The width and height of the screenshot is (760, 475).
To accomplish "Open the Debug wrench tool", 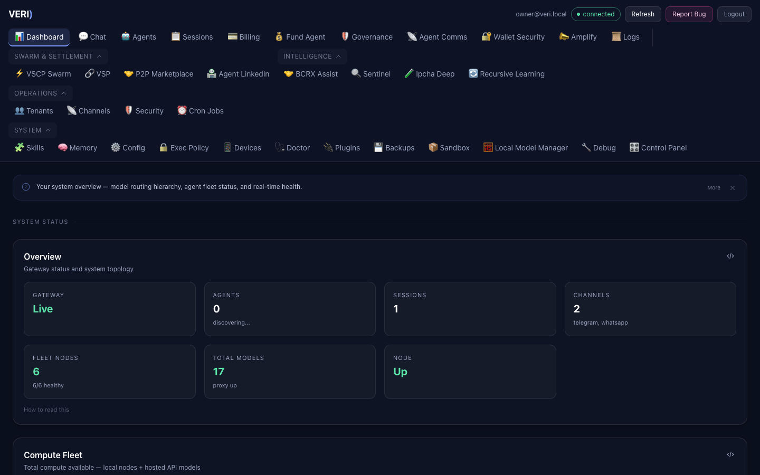I will 586,148.
